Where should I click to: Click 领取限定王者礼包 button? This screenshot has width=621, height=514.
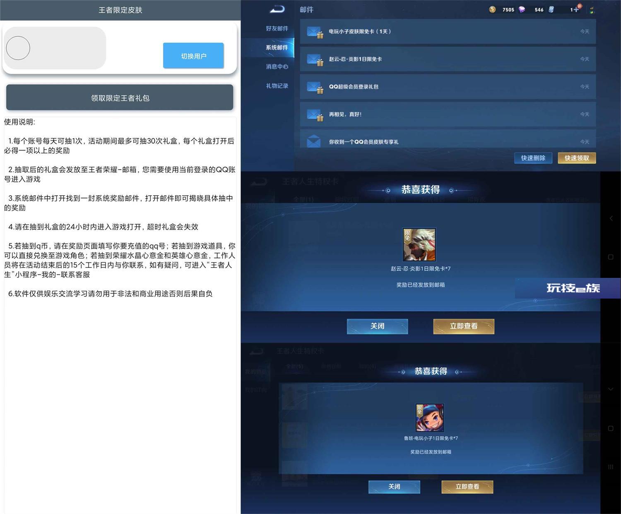tap(120, 98)
